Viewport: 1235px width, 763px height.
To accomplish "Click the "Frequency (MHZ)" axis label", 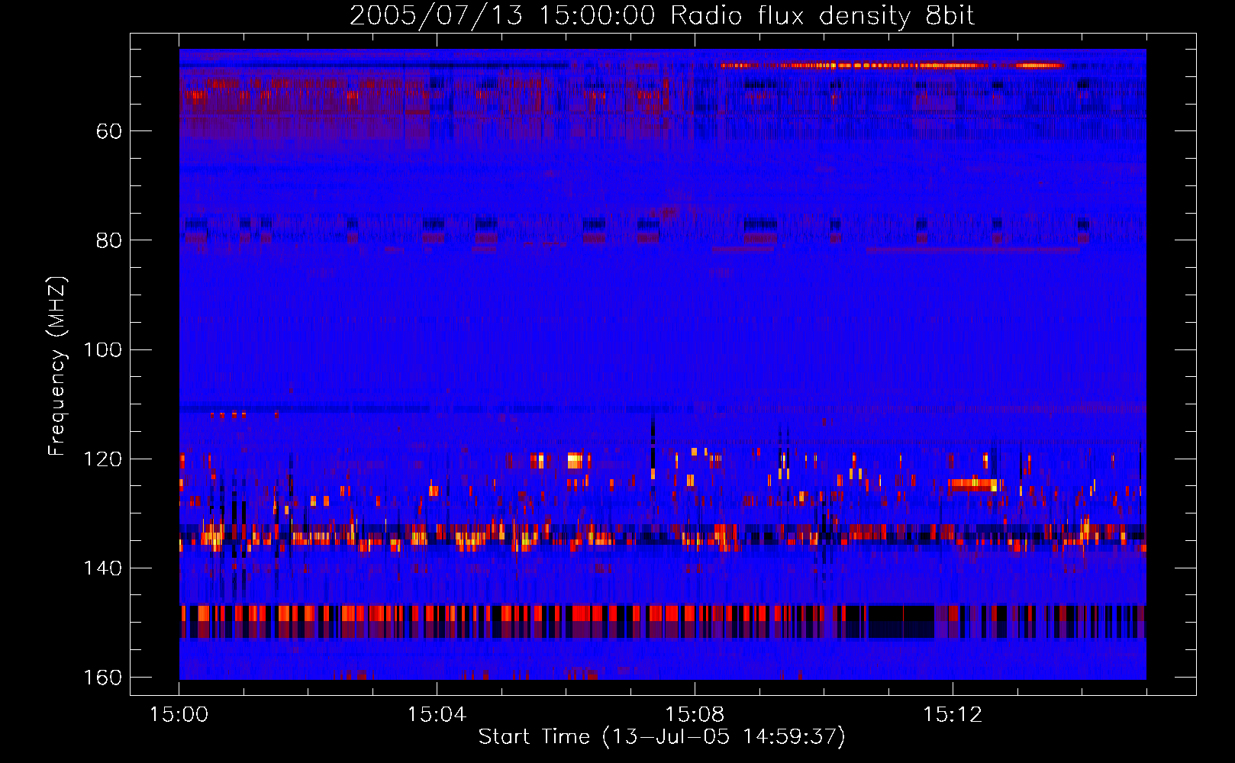I will click(x=57, y=366).
